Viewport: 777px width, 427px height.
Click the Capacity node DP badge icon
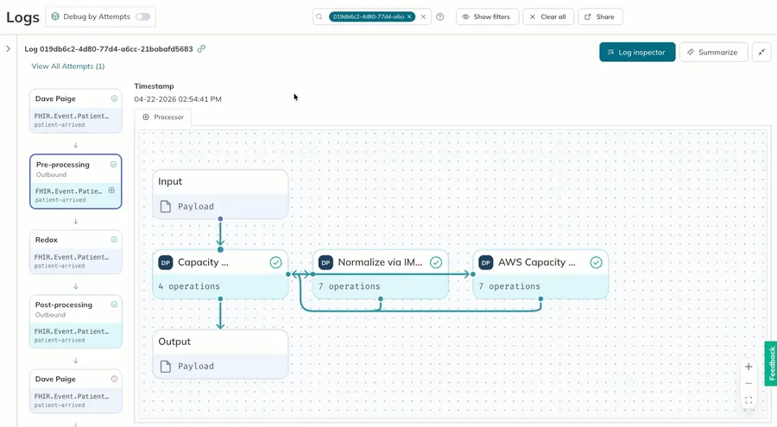(166, 262)
